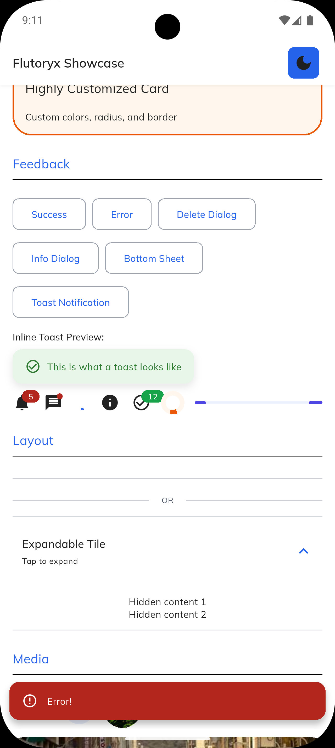Show the Toast Notification
The height and width of the screenshot is (748, 335).
pyautogui.click(x=70, y=302)
